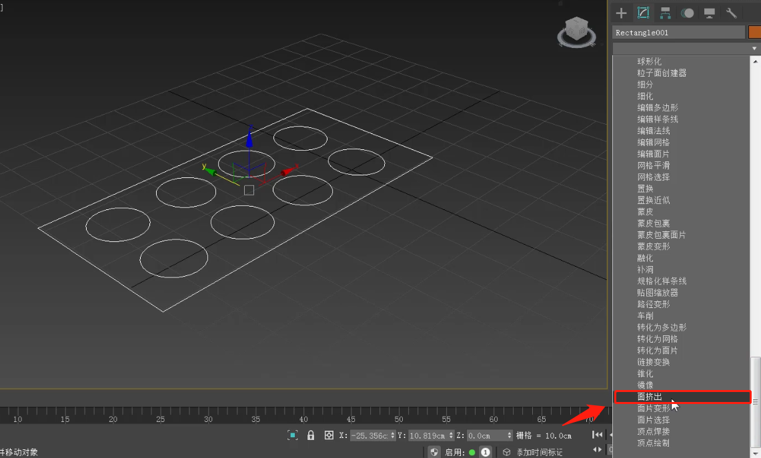This screenshot has width=761, height=458.
Task: Open the Hierarchy panel tab
Action: click(665, 13)
